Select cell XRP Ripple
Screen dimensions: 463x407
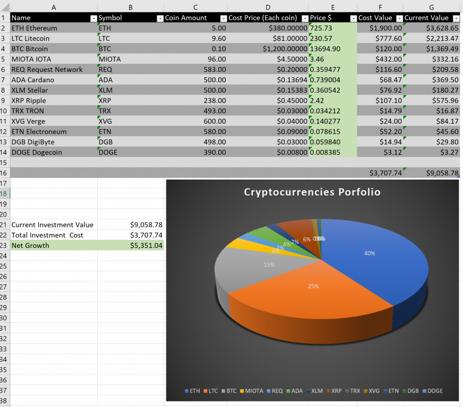[x=54, y=100]
